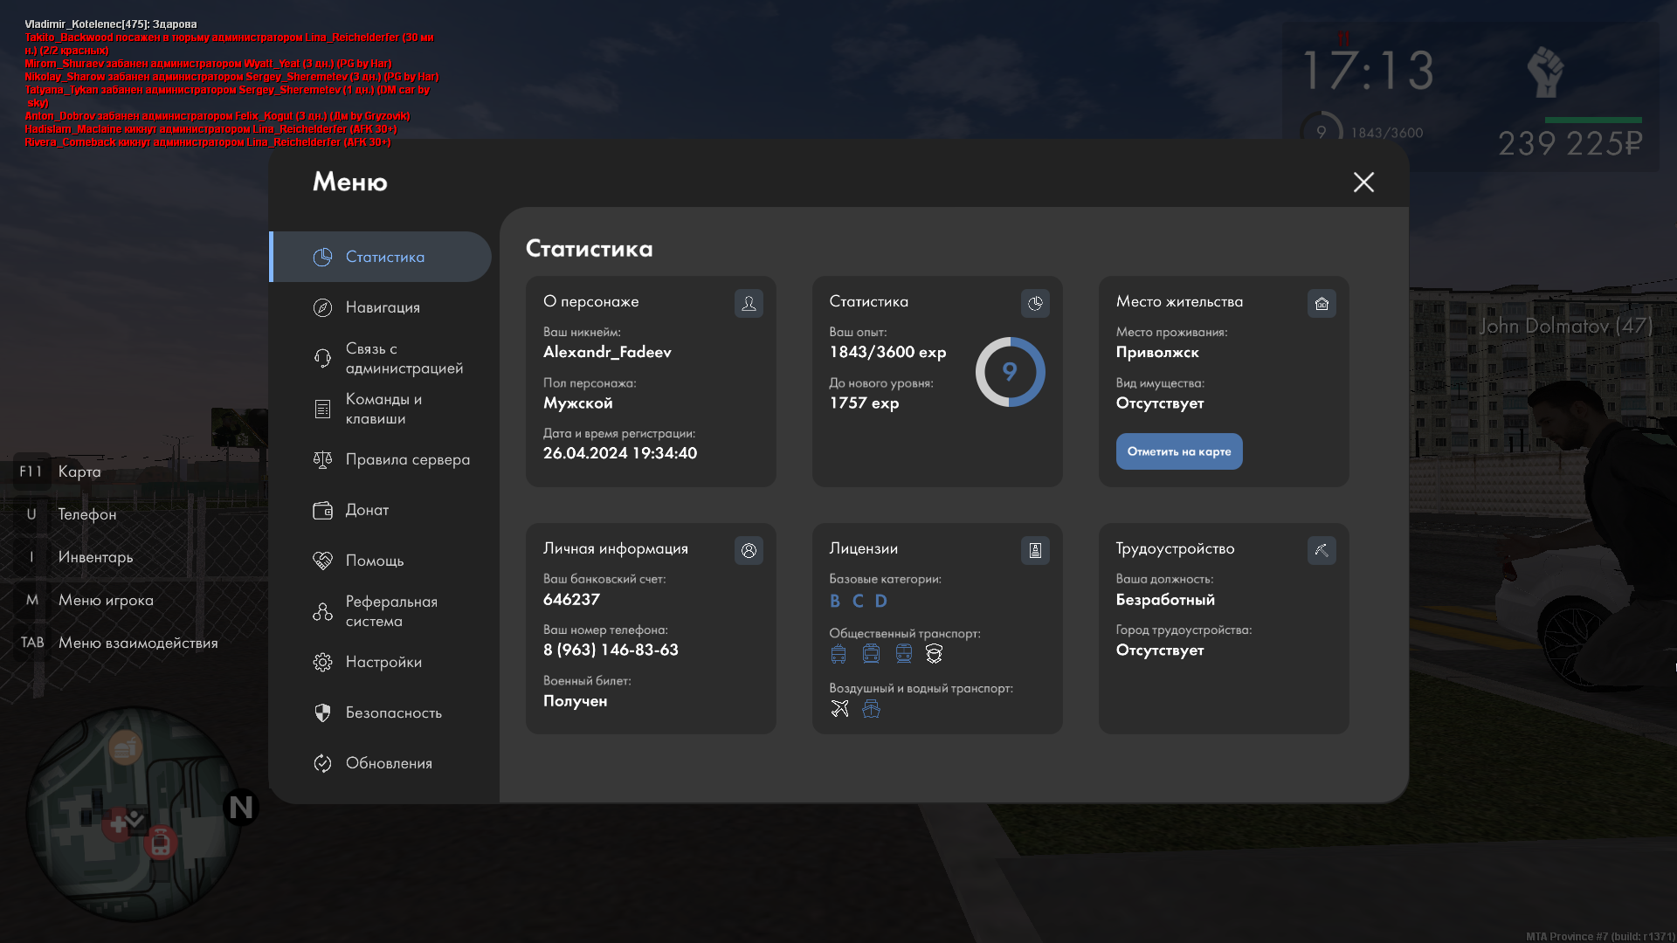Close the Меню window with X
Screen dimensions: 1677x943
[x=1363, y=182]
